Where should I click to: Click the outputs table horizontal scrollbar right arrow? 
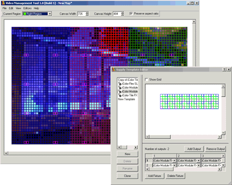pyautogui.click(x=220, y=169)
